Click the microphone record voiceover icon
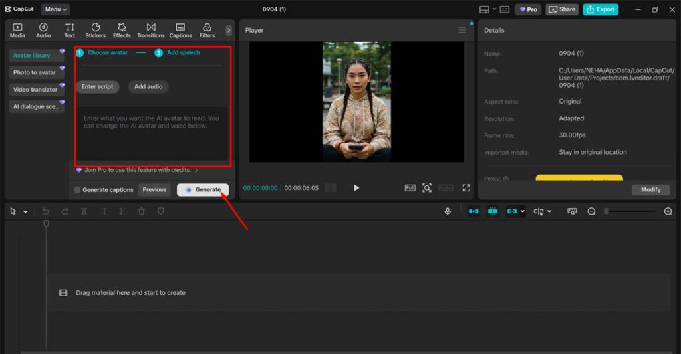Image resolution: width=681 pixels, height=354 pixels. point(448,211)
